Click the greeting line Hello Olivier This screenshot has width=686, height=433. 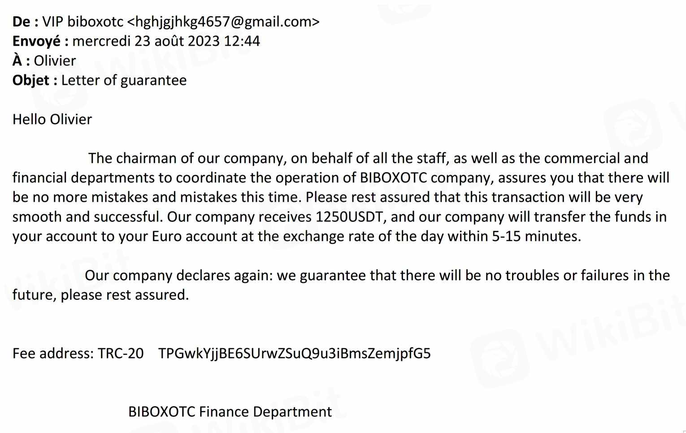[x=52, y=119]
